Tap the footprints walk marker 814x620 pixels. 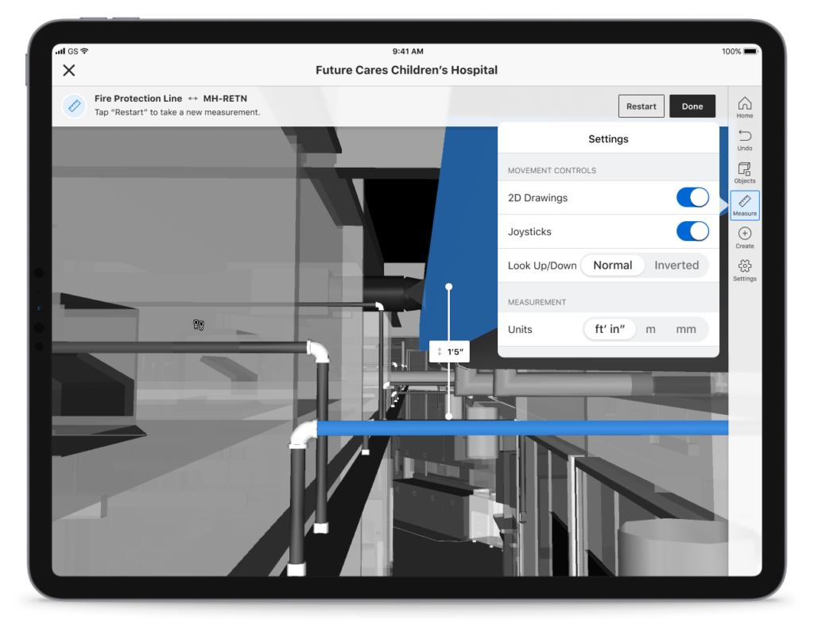pos(198,324)
